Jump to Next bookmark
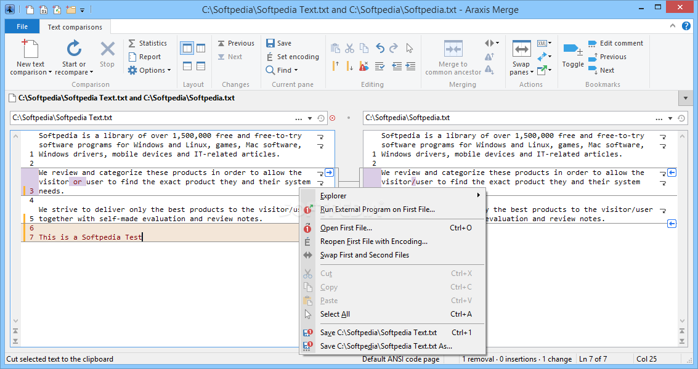The width and height of the screenshot is (698, 369). click(601, 70)
